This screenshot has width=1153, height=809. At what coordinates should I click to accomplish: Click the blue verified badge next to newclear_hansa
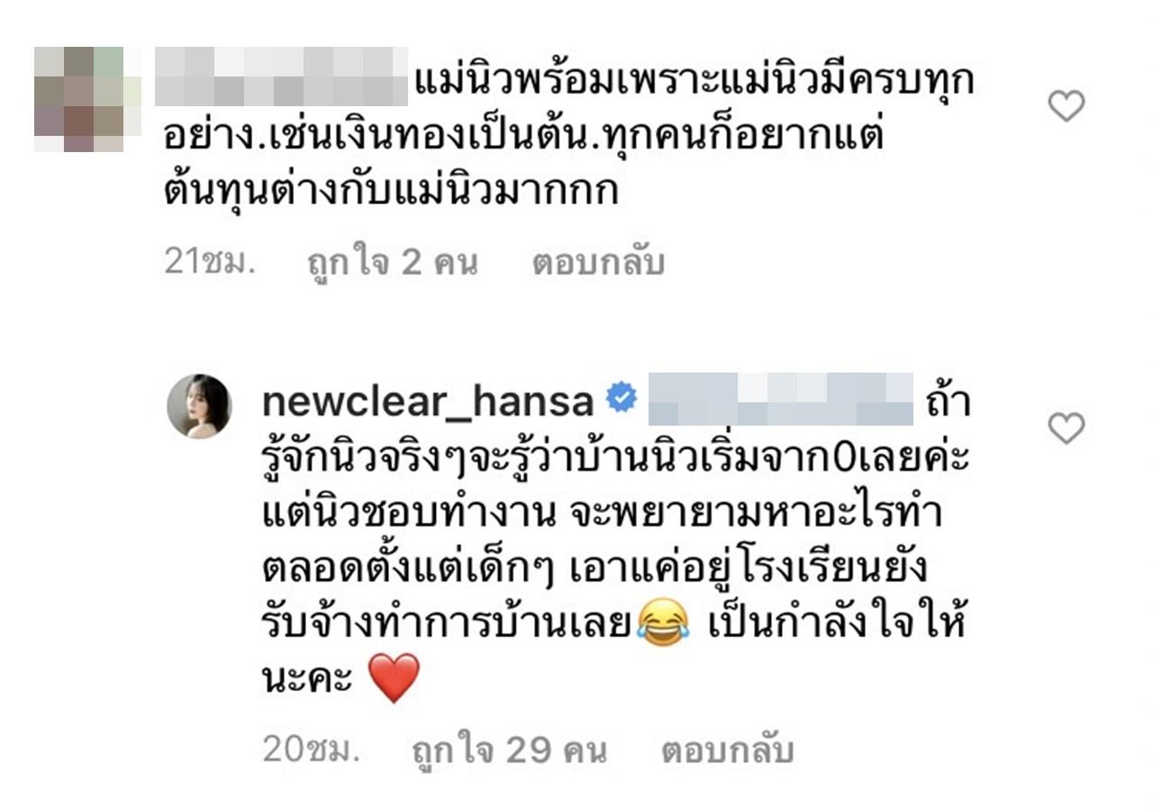(x=622, y=399)
